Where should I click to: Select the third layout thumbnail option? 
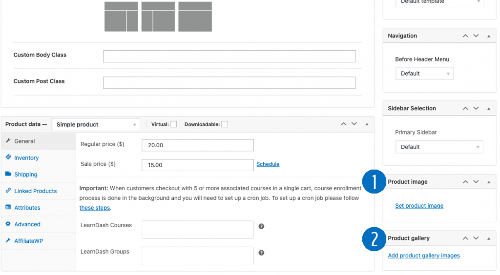[x=195, y=17]
